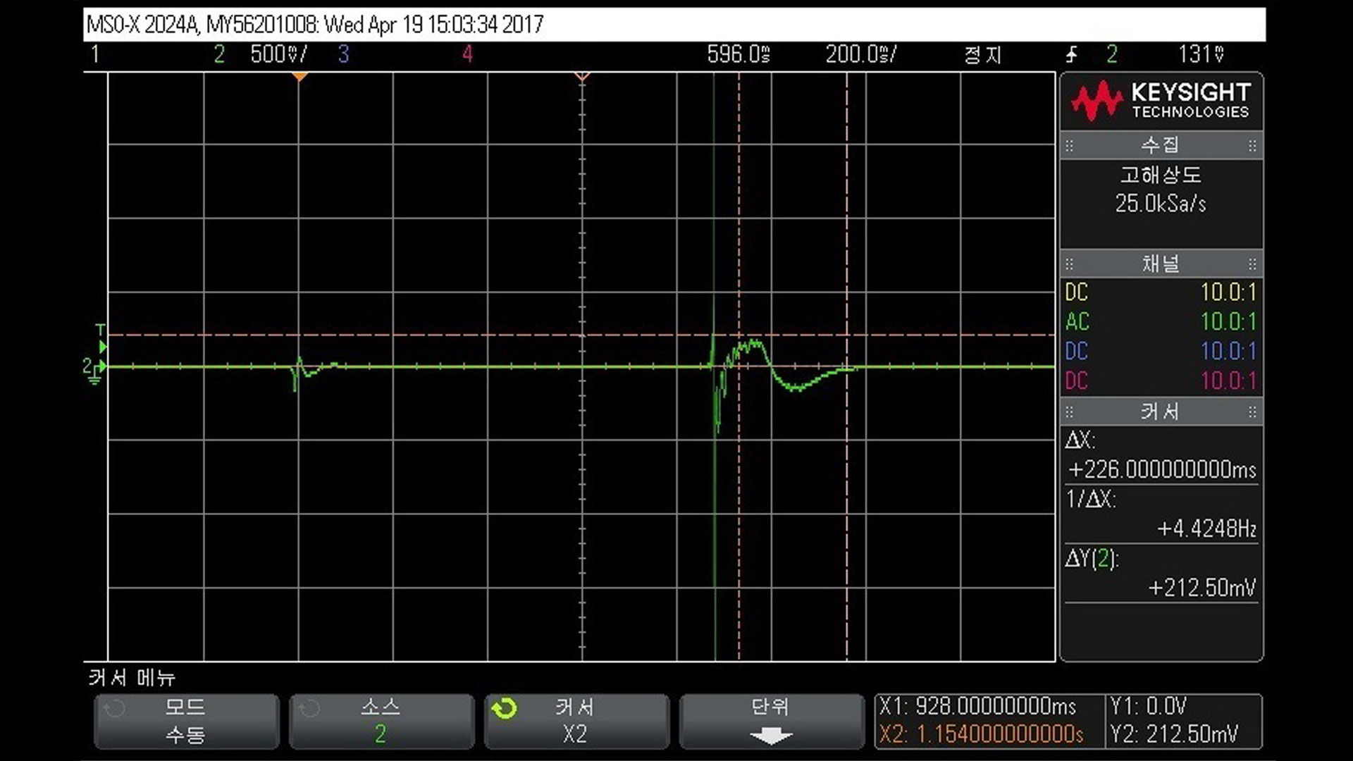Click the rotate knob icon on 커서 softkey

tap(505, 708)
